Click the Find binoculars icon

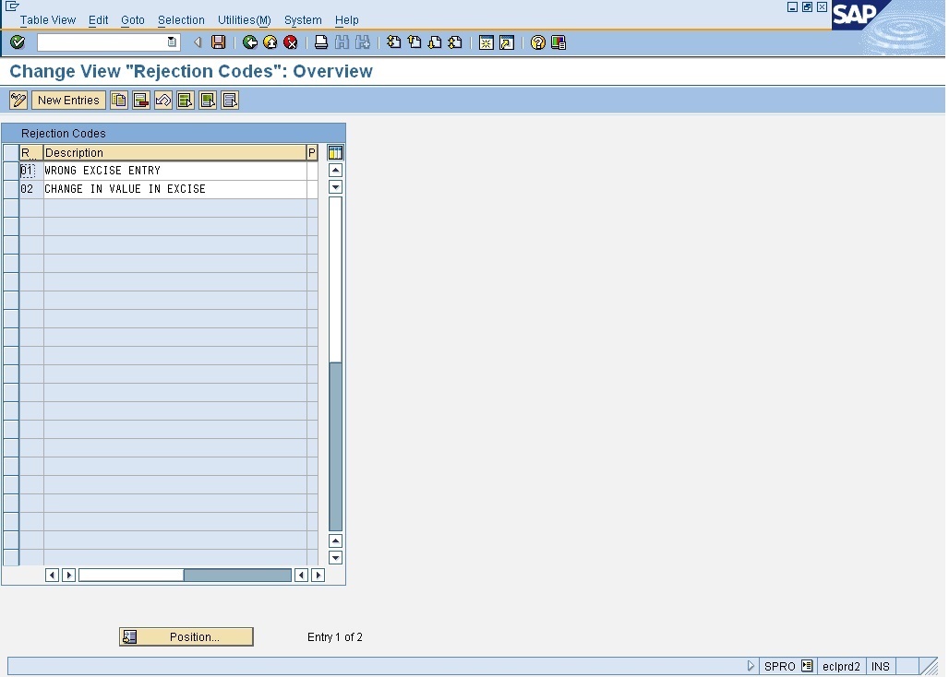click(341, 42)
